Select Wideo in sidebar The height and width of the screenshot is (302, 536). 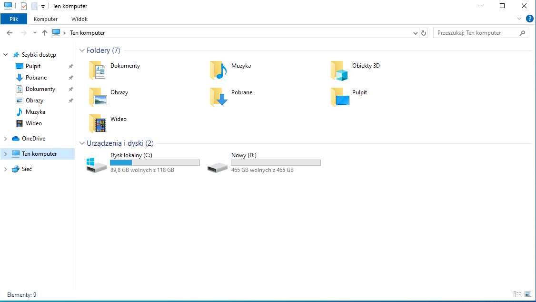tap(33, 123)
